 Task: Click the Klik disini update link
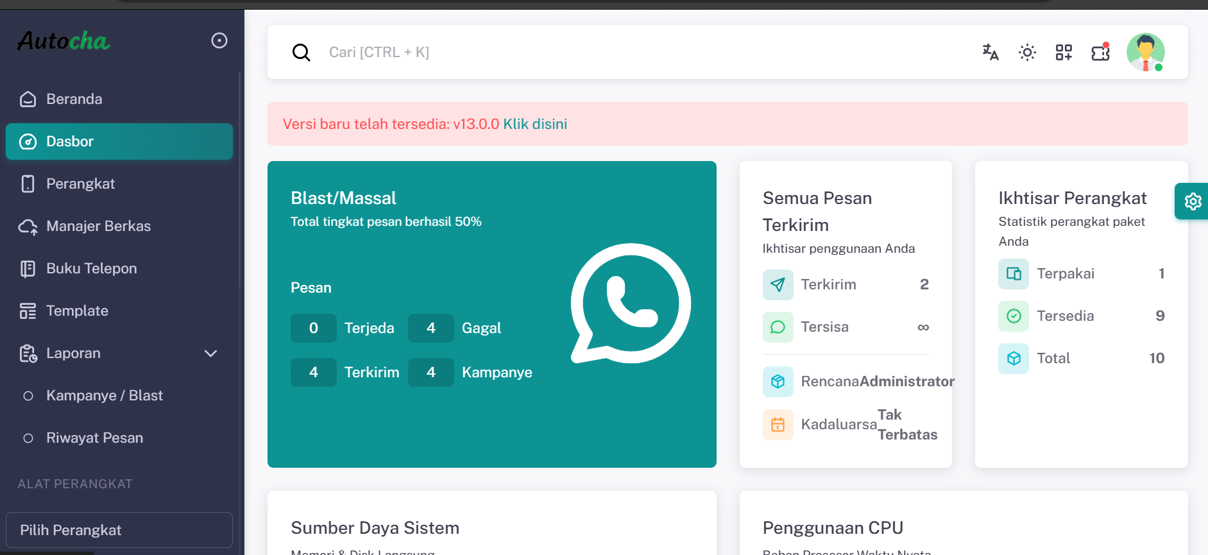535,124
